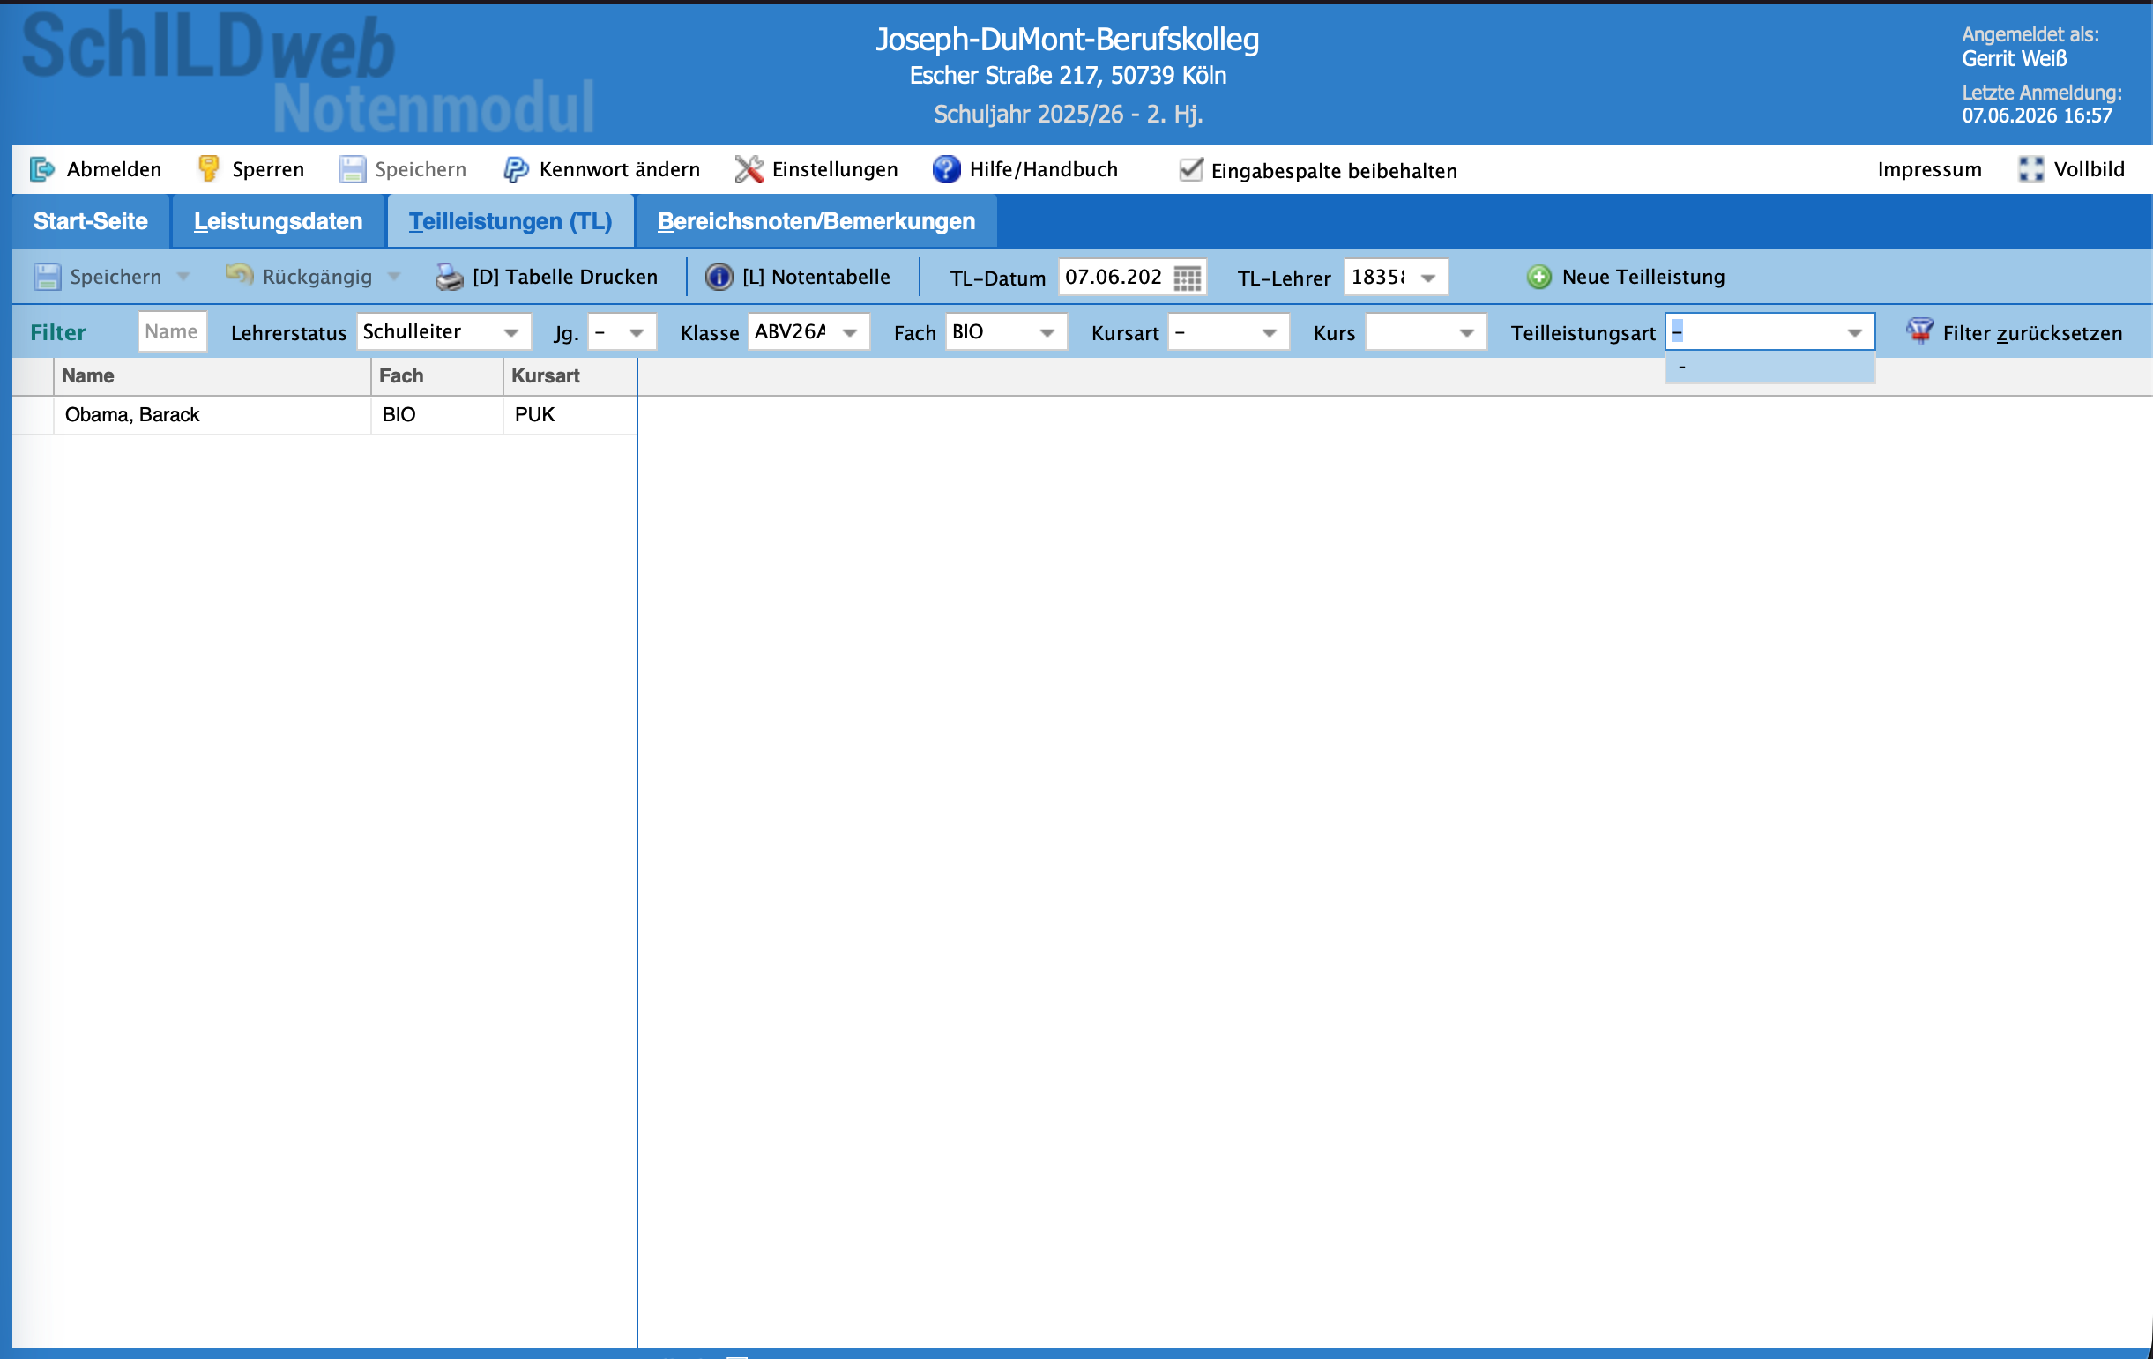Click the Sperren key icon
Screen dimensions: 2153x1359
click(208, 169)
